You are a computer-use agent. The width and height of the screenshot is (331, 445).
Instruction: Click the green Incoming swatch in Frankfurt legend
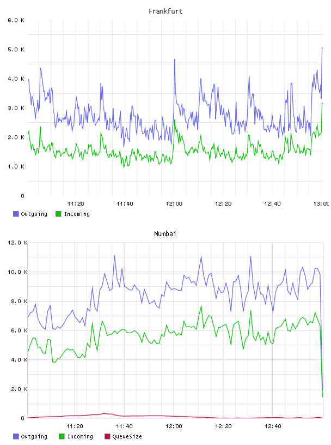58,214
